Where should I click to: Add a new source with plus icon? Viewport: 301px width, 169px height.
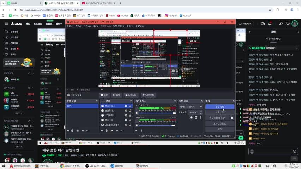tap(102, 130)
